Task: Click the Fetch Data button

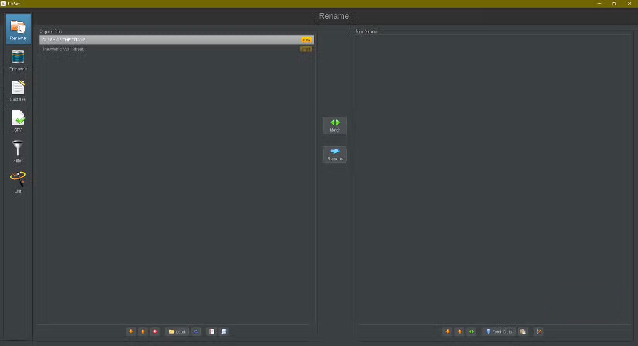Action: (x=499, y=332)
